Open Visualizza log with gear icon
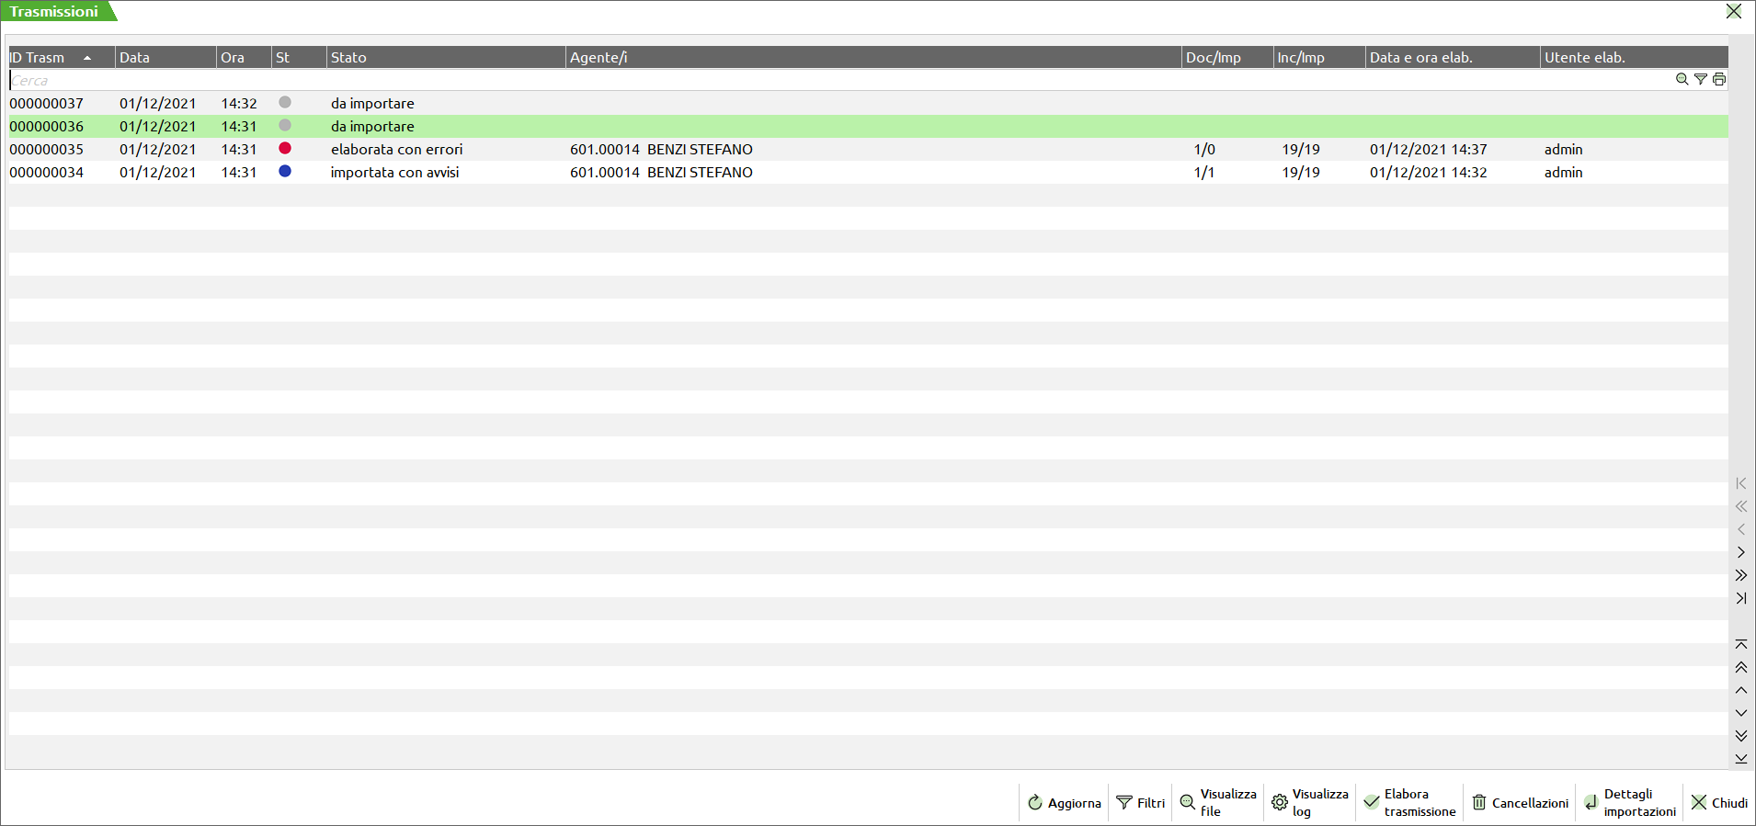 tap(1309, 802)
